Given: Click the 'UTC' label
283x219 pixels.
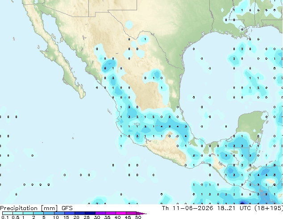Looking at the screenshot, I should 245,208.
